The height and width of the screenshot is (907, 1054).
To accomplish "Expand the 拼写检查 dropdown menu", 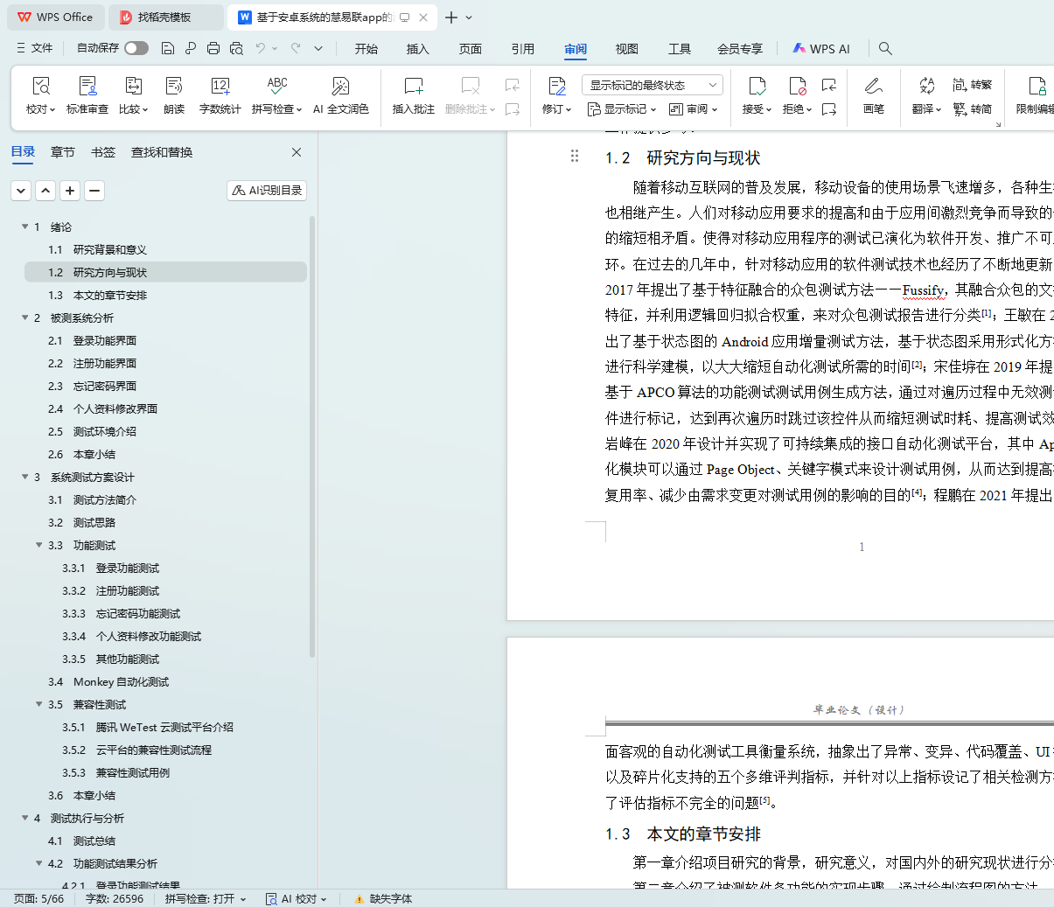I will click(x=299, y=109).
